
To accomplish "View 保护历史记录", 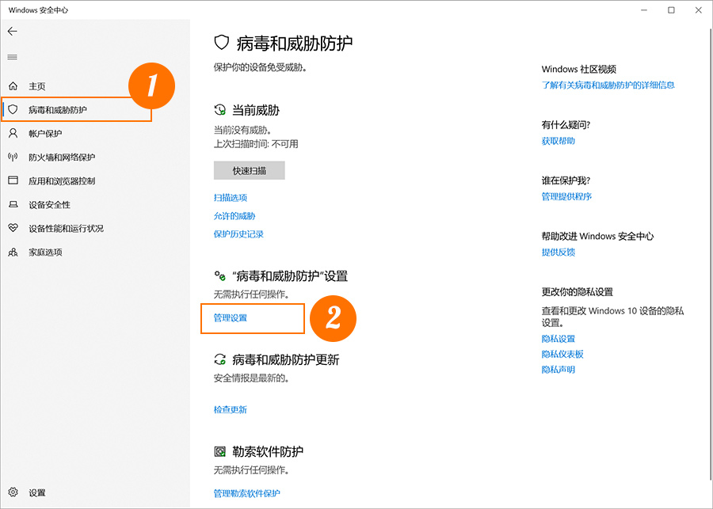I will click(x=238, y=234).
